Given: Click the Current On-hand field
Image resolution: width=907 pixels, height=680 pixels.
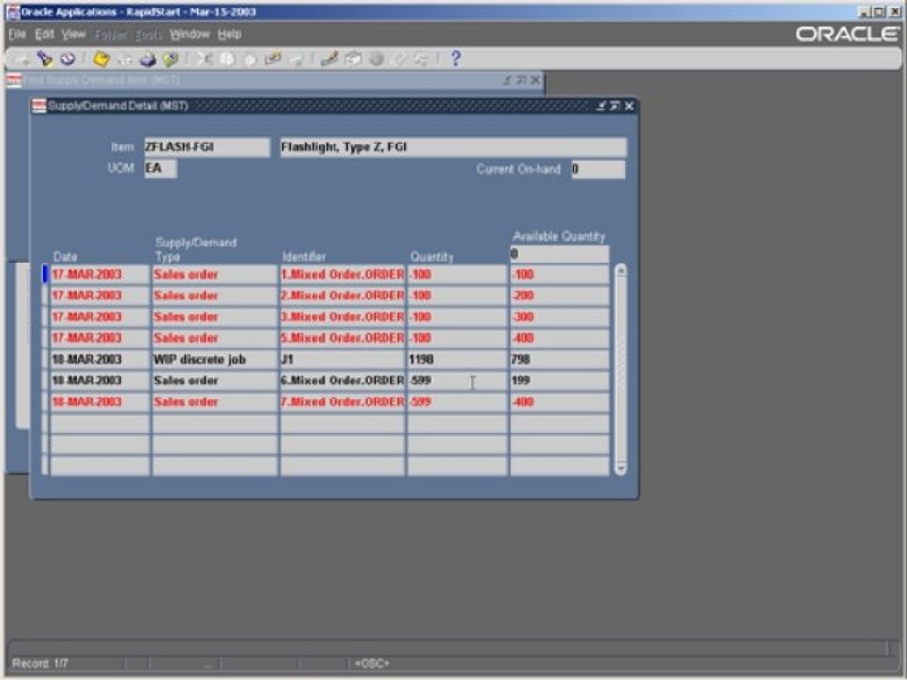Looking at the screenshot, I should coord(598,169).
